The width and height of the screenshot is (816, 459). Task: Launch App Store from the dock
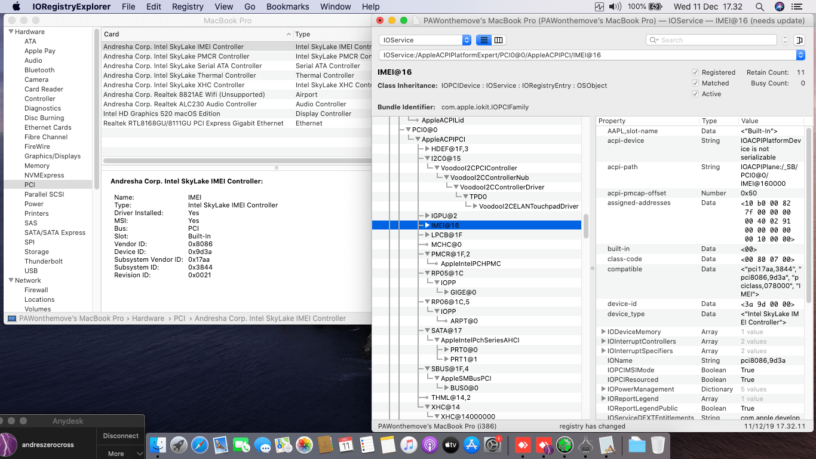471,445
